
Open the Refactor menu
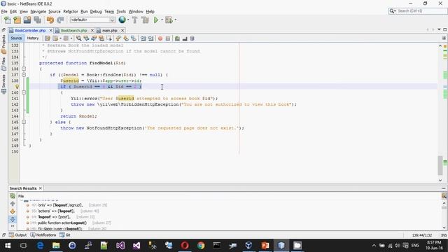(x=71, y=11)
